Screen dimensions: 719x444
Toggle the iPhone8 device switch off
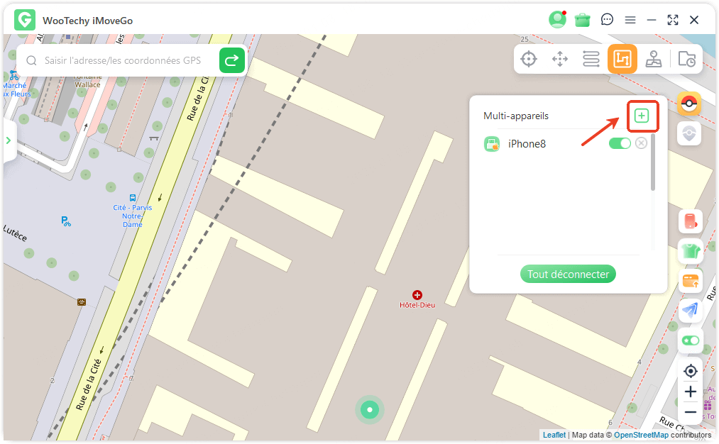tap(620, 143)
